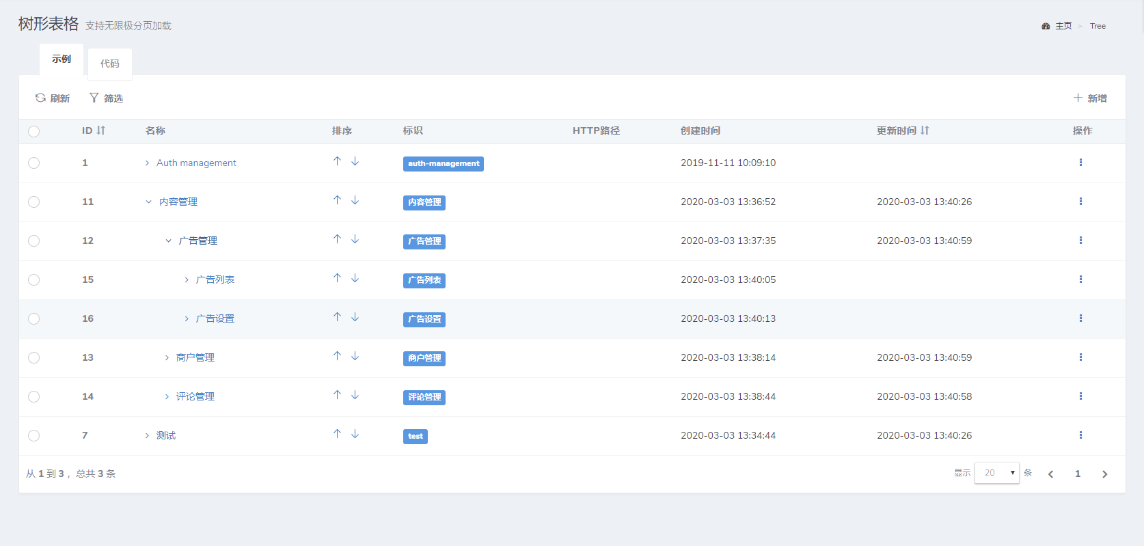This screenshot has width=1144, height=546.
Task: Go to previous page in pagination
Action: click(x=1051, y=474)
